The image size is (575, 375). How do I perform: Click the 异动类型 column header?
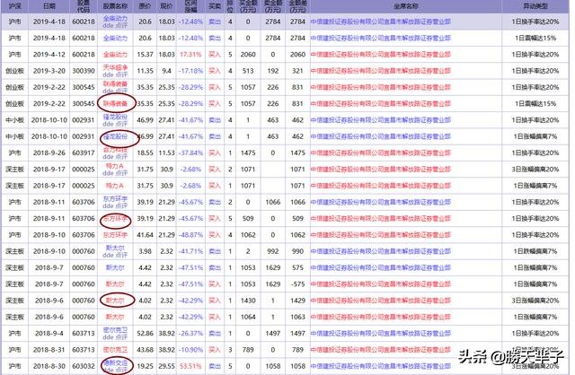(x=535, y=6)
